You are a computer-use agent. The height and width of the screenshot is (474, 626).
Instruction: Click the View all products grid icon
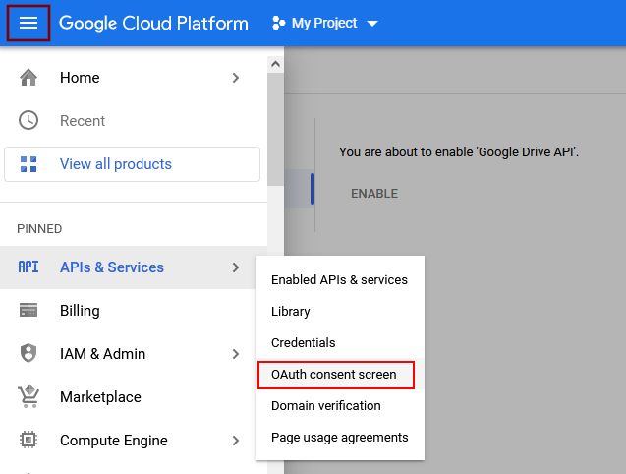28,164
